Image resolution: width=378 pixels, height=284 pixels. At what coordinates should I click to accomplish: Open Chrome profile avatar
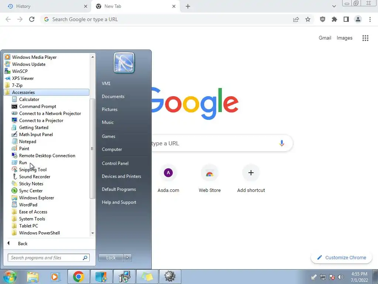click(358, 19)
